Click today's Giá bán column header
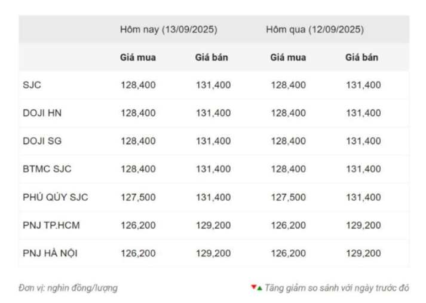This screenshot has width=426, height=303. [212, 57]
